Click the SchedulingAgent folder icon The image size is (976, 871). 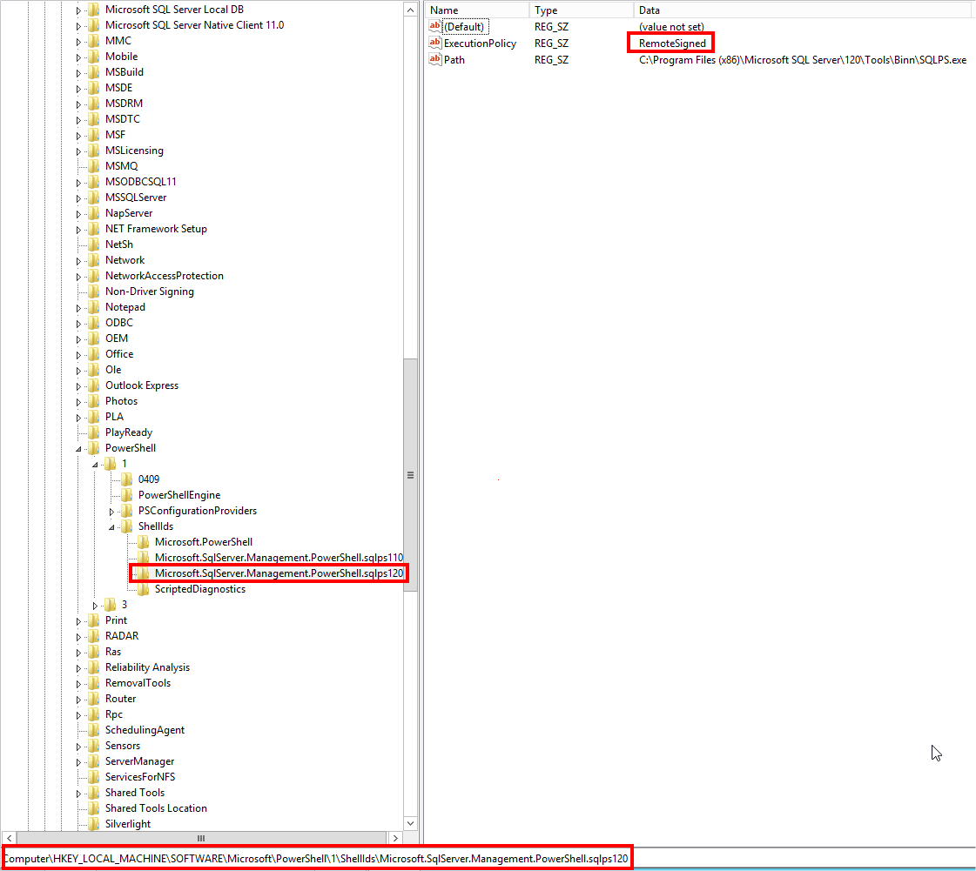point(94,730)
